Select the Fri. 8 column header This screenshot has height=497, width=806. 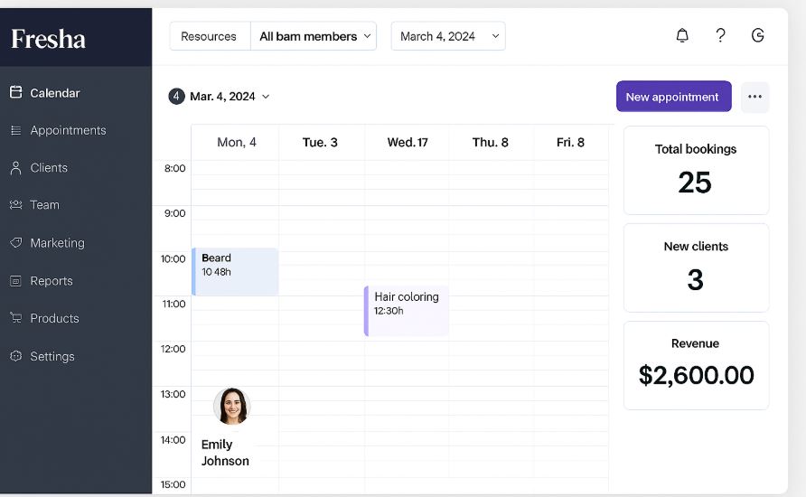570,143
